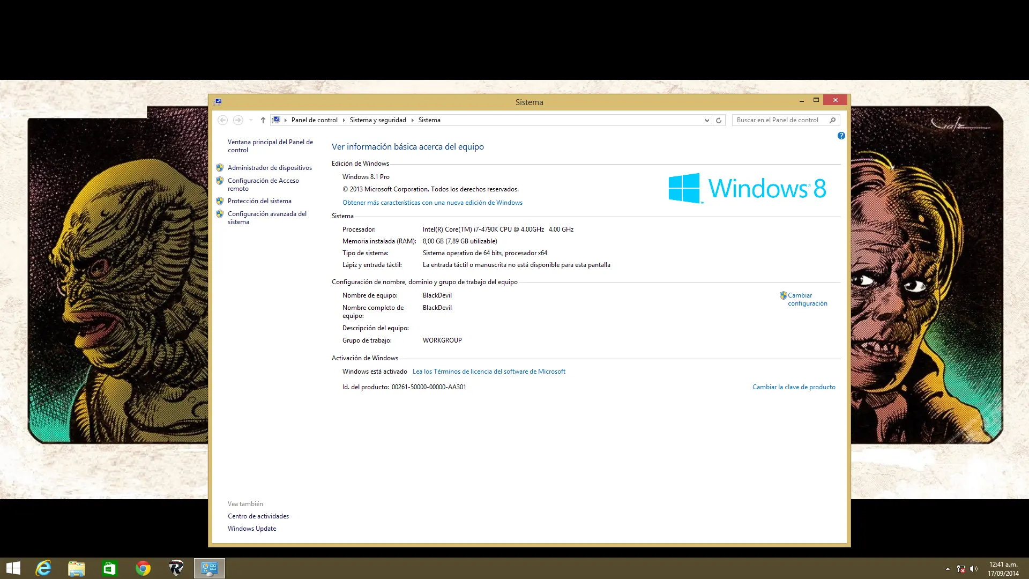Open Configuración avanzada del sistema

(x=267, y=218)
